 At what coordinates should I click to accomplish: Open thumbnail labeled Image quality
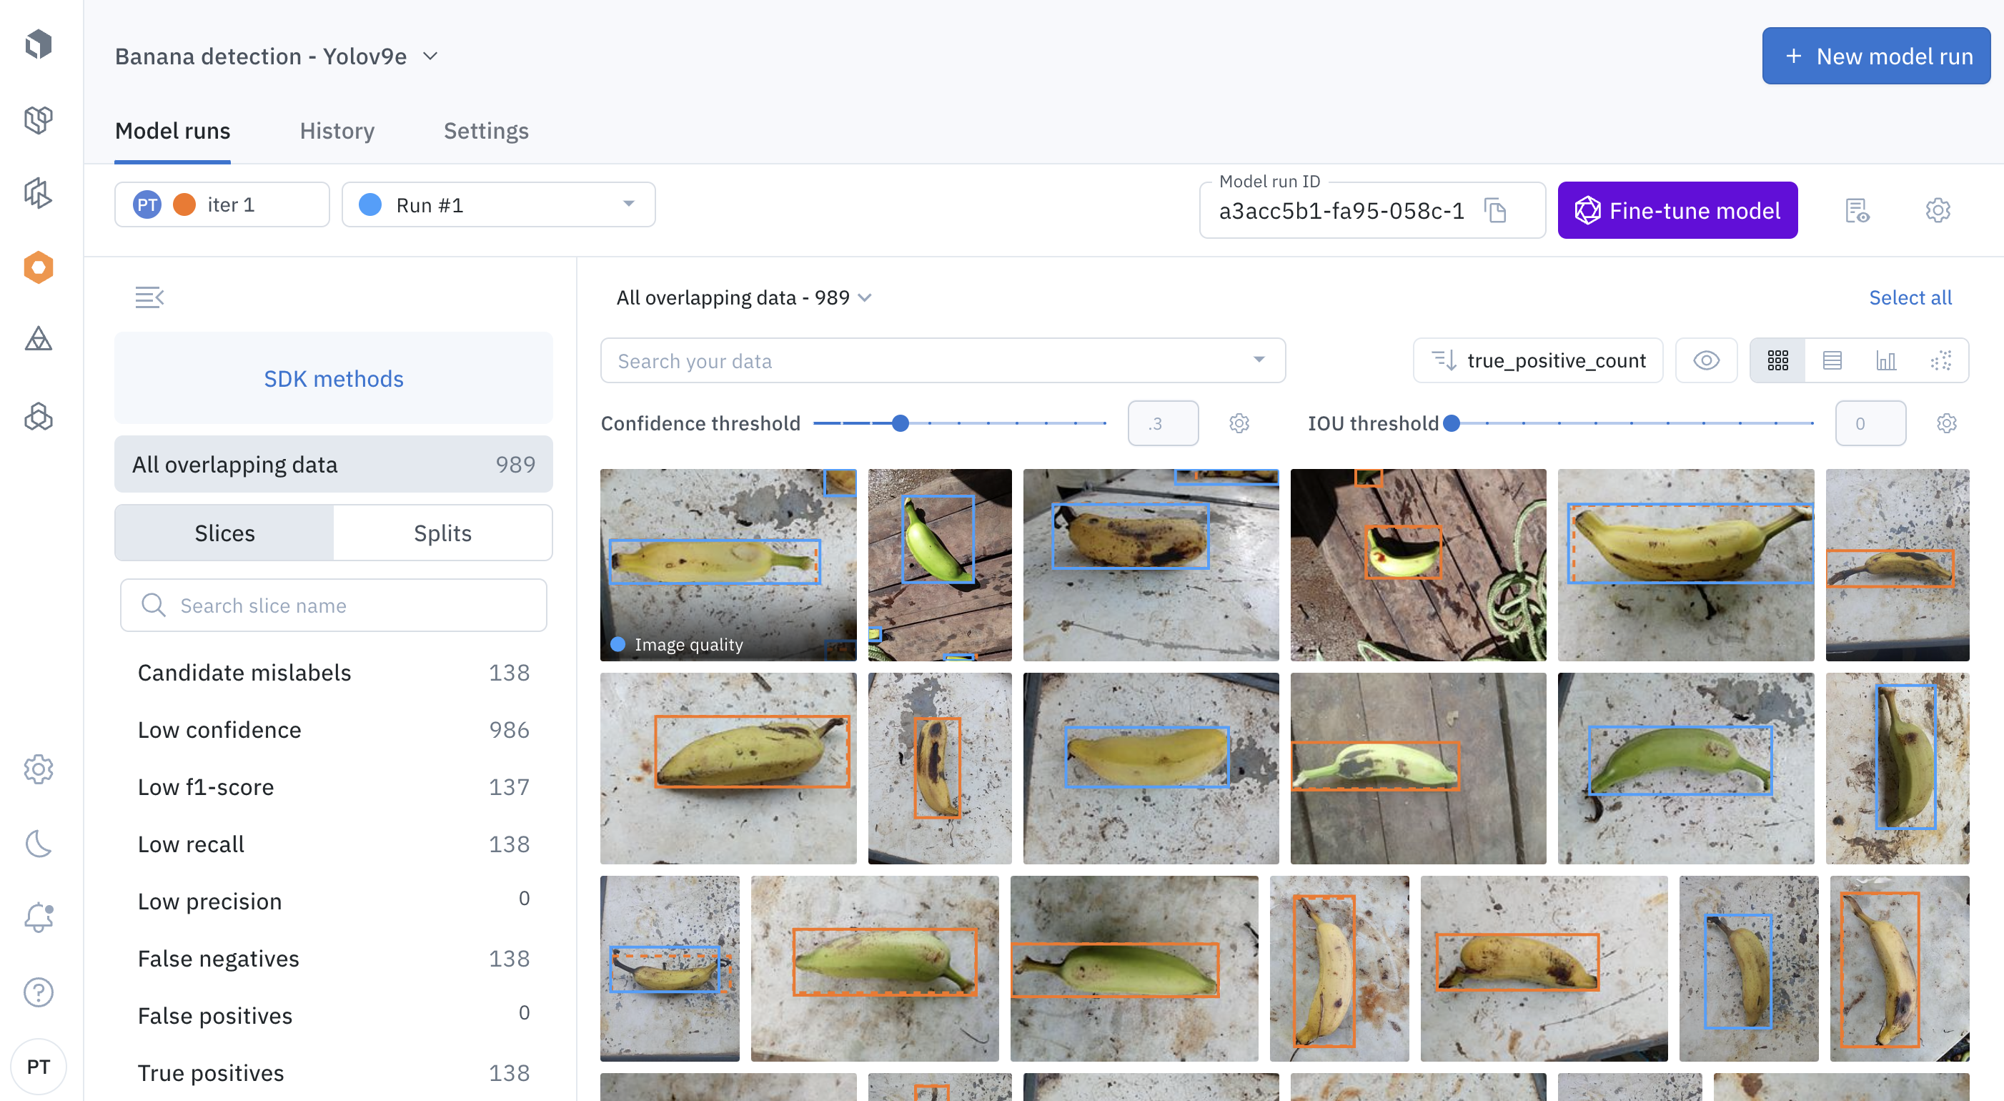(x=728, y=565)
